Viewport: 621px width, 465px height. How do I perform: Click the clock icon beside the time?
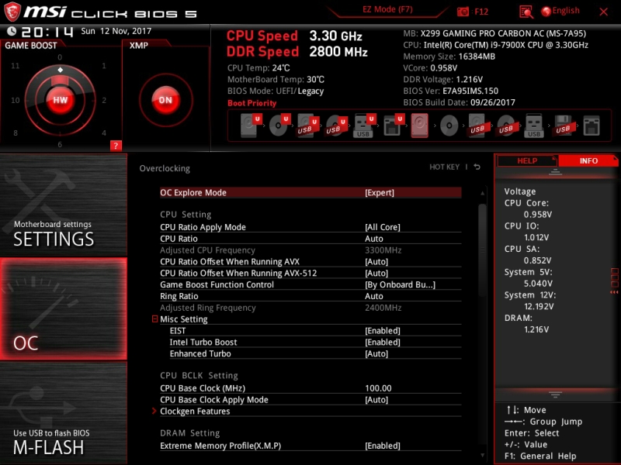12,31
